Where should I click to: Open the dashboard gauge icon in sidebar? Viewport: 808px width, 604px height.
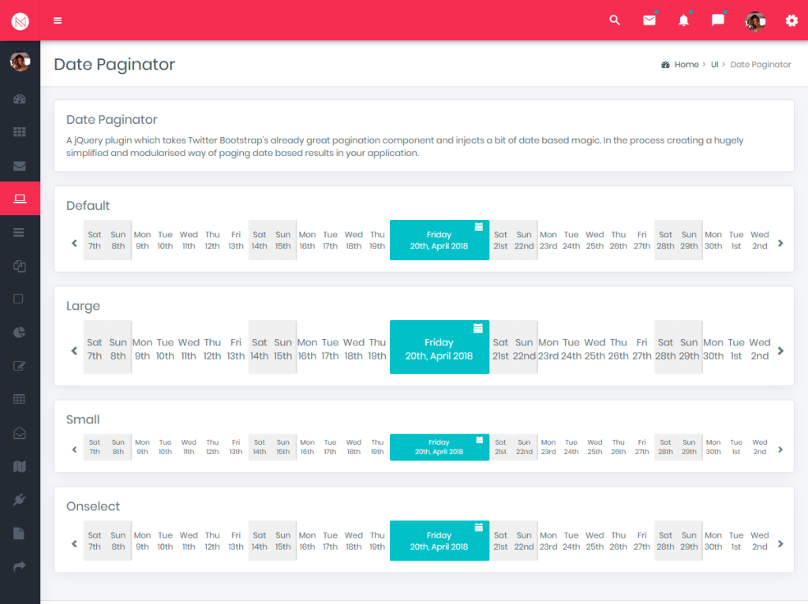(20, 99)
